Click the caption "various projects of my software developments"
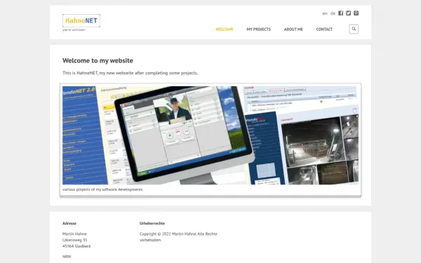Image resolution: width=421 pixels, height=263 pixels. pos(102,189)
